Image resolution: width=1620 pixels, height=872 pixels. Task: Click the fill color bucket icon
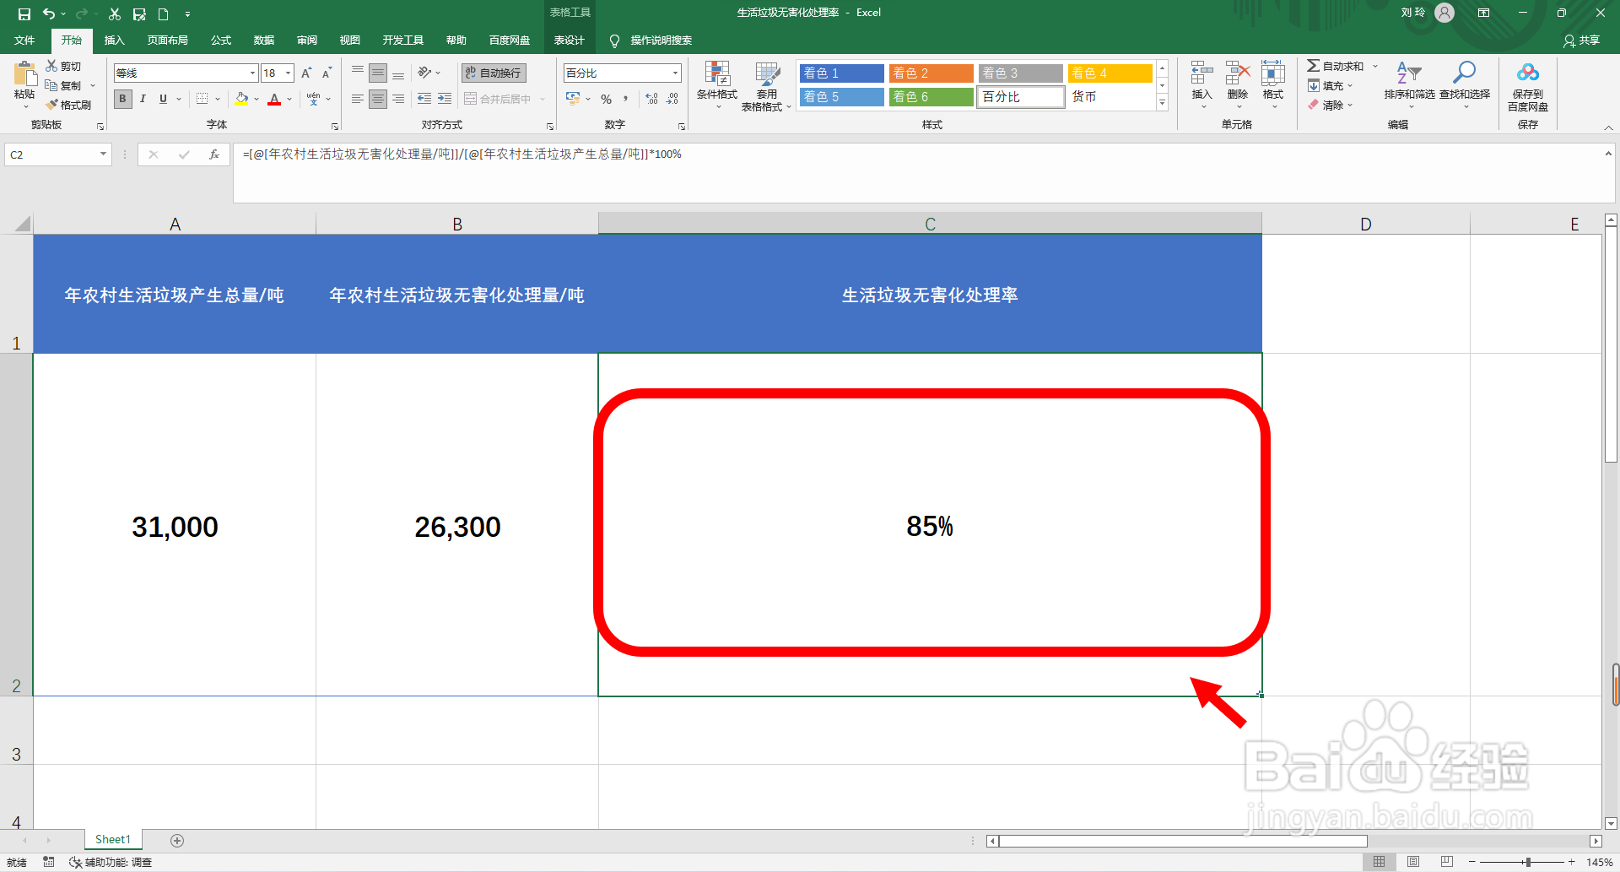coord(242,99)
